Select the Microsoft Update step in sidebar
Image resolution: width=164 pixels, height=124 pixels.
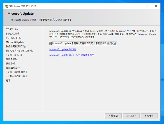[15, 42]
